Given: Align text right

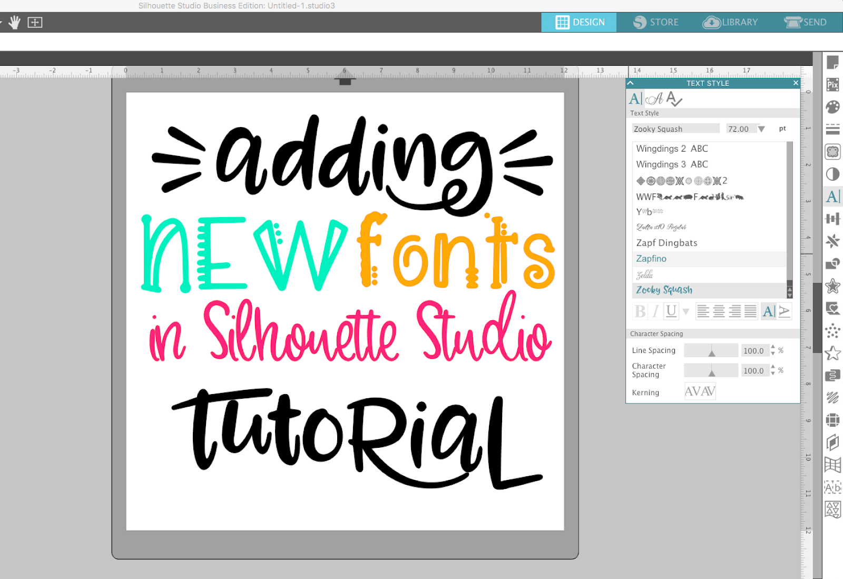Looking at the screenshot, I should (x=734, y=311).
